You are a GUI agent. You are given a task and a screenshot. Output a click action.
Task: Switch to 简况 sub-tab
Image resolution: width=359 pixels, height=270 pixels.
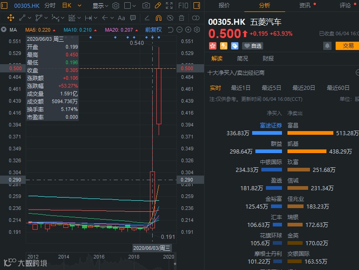click(x=242, y=59)
